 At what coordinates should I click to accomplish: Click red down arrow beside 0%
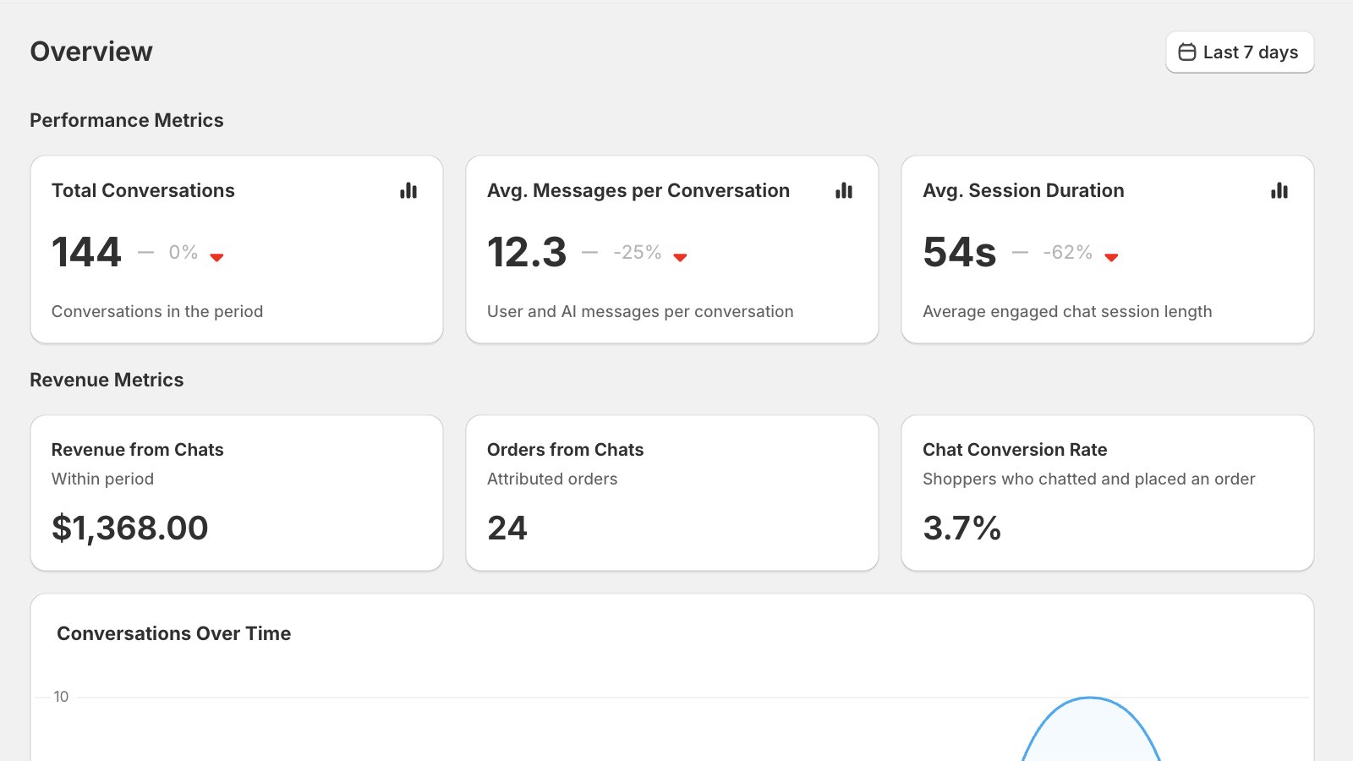pyautogui.click(x=216, y=257)
